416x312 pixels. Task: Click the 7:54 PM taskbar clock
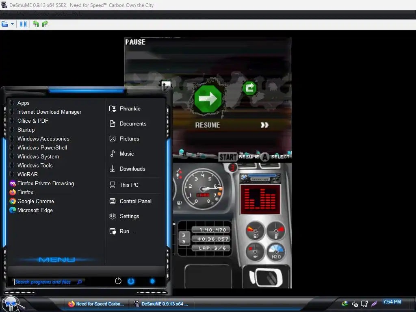pos(392,302)
